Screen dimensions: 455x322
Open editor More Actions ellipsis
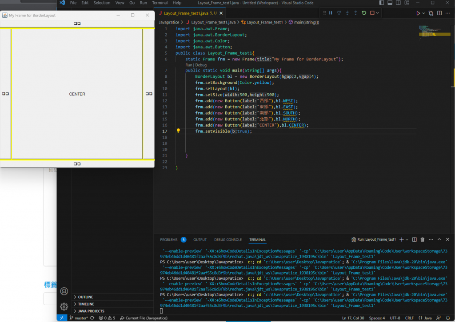[448, 13]
